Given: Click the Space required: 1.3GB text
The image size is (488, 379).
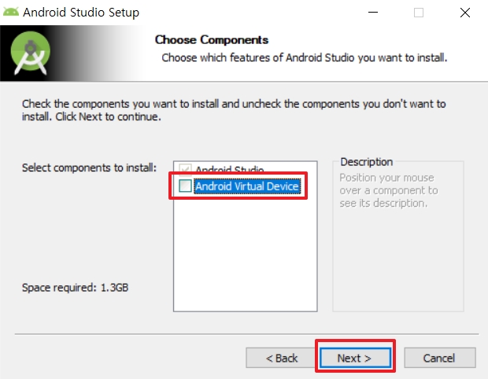Looking at the screenshot, I should tap(75, 288).
